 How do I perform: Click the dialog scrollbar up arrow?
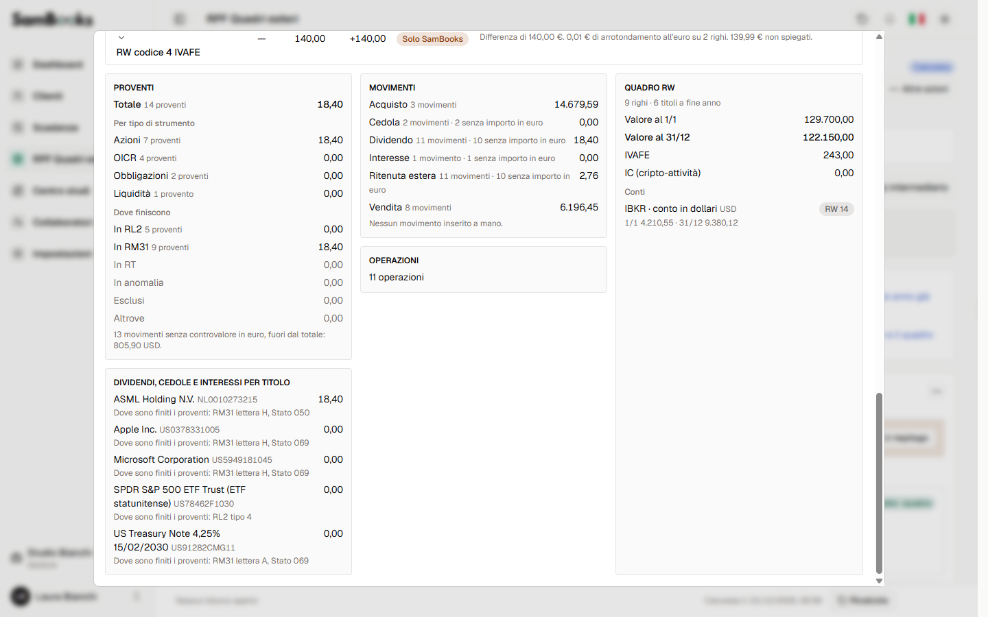pos(879,37)
